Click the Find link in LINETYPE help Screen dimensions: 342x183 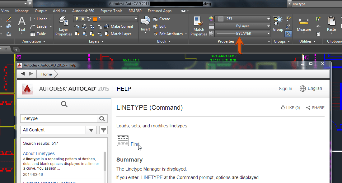tap(135, 144)
